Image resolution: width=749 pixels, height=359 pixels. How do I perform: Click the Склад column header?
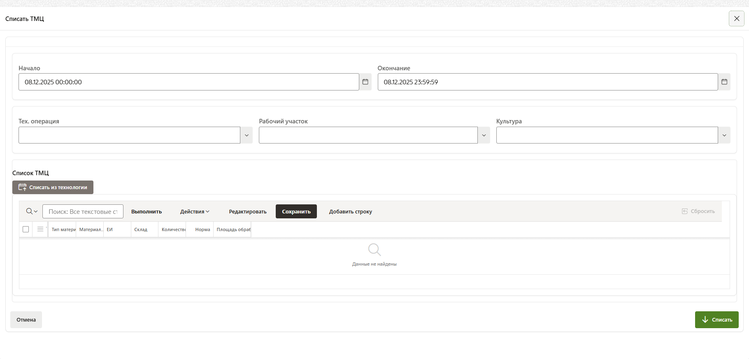tap(141, 229)
